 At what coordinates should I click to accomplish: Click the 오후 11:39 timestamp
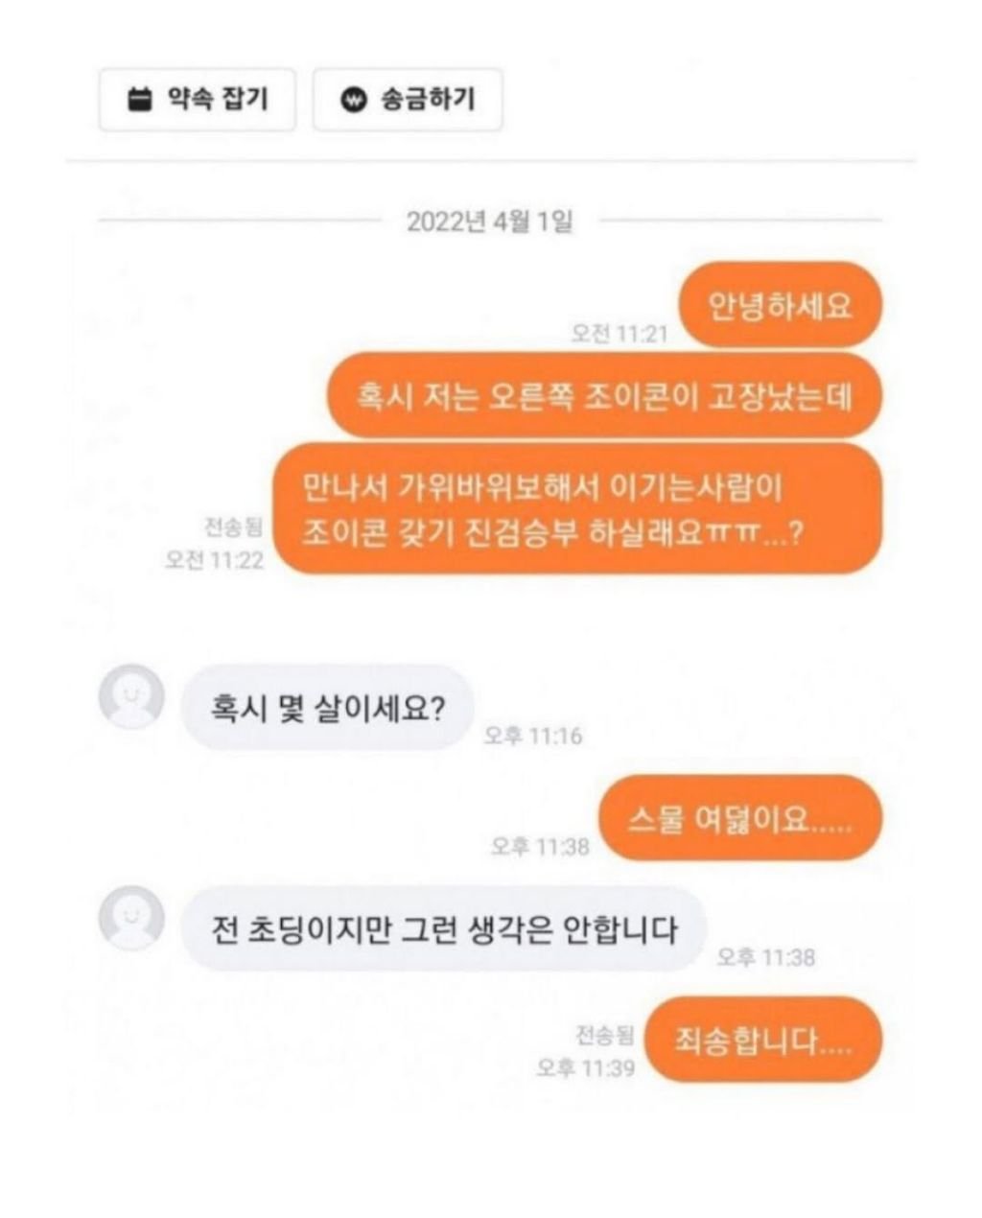tap(585, 1066)
